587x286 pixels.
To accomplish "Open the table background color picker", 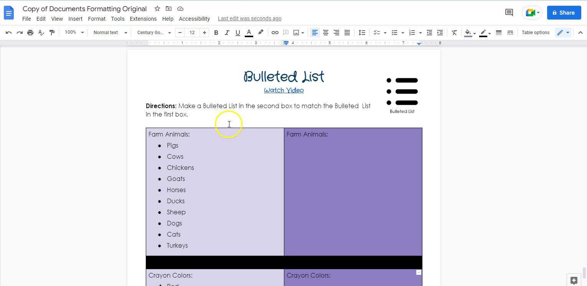I will coord(469,33).
